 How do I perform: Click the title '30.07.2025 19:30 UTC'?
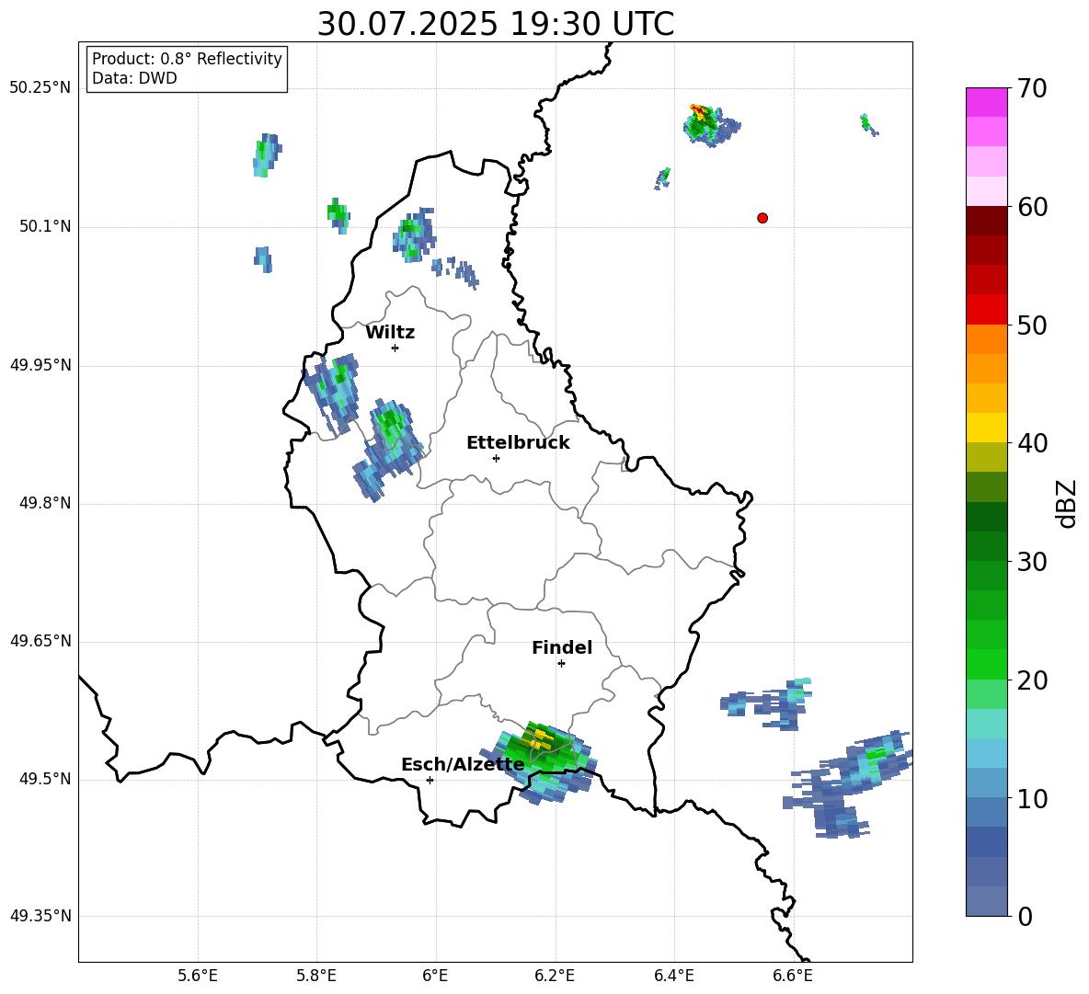(495, 24)
